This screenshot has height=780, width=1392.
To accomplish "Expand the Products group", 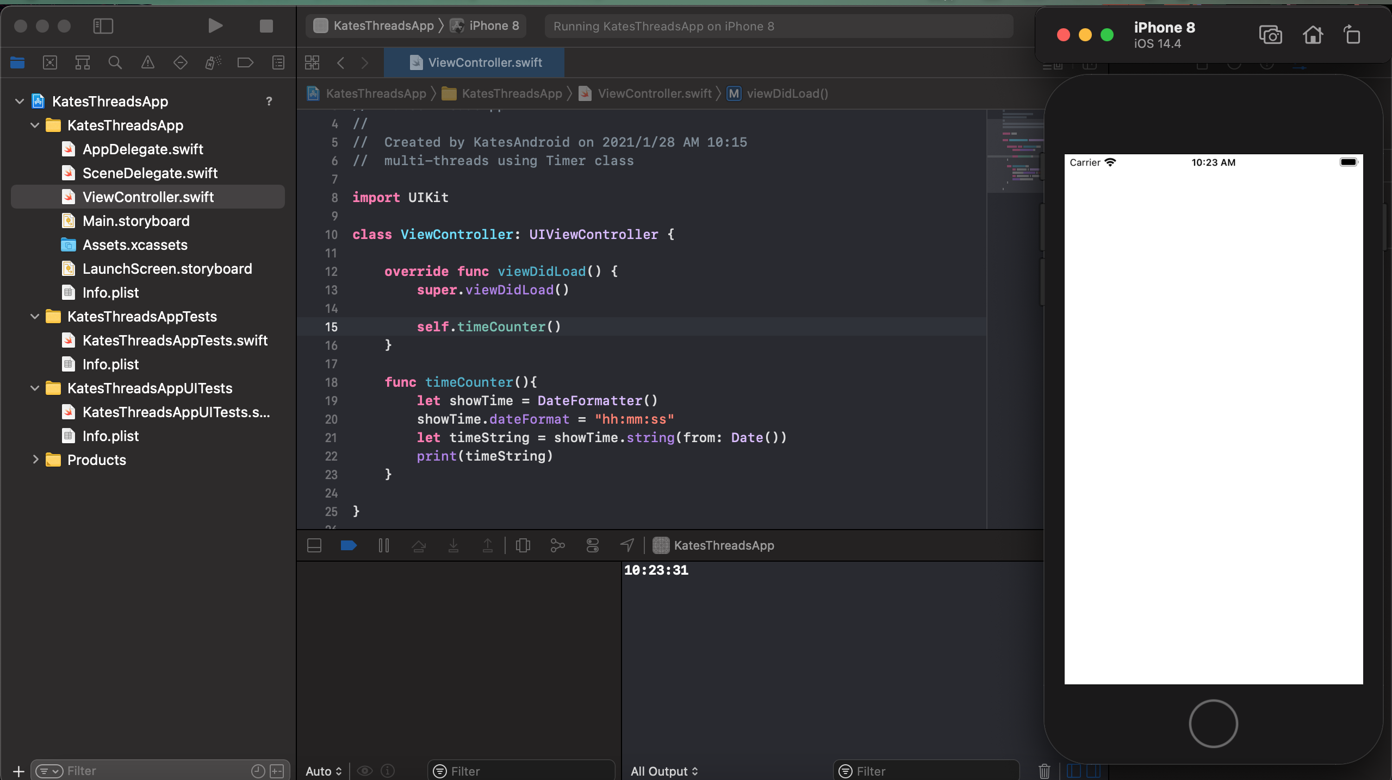I will pos(35,460).
